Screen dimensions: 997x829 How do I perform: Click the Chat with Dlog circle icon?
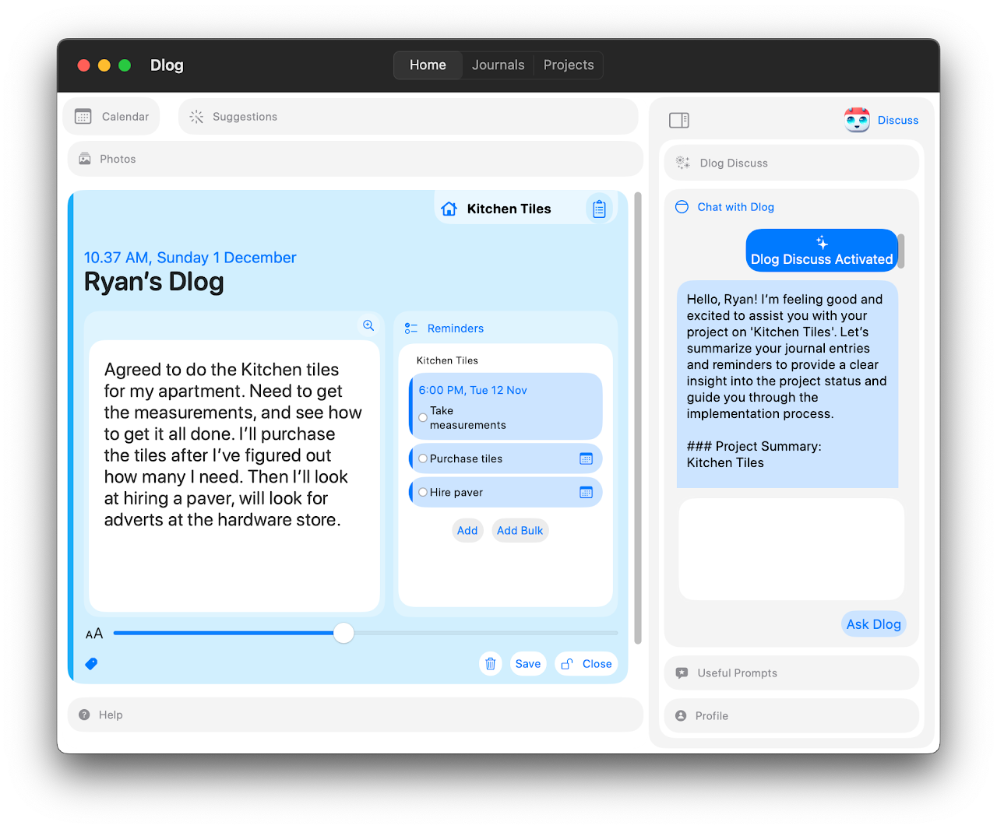pos(682,207)
